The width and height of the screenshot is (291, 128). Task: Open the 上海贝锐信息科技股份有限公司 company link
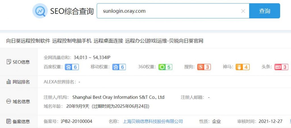153,121
